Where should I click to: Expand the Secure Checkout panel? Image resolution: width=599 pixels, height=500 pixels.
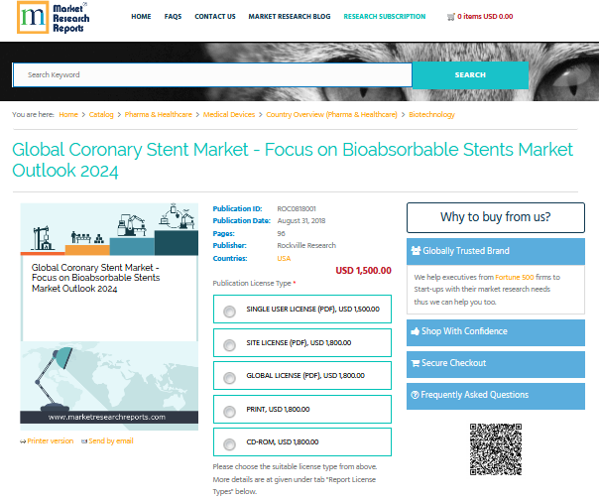(496, 364)
